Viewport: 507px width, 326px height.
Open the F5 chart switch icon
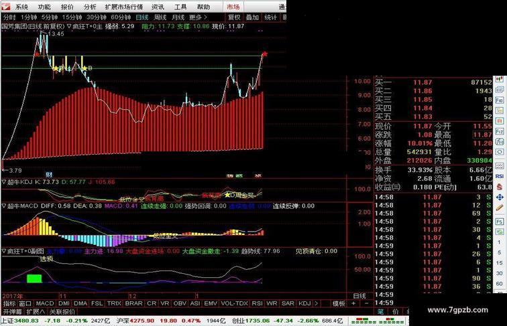click(500, 222)
